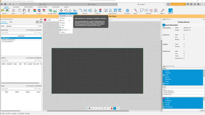The image size is (205, 115).
Task: Open Device Sets search dropdown arrow
Action: [35, 33]
